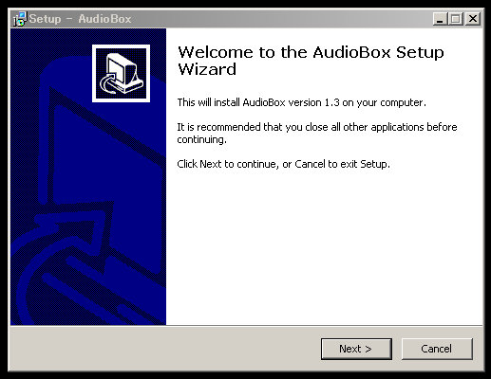Cancel the AudioBox setup
Viewport: 491px width, 379px height.
tap(437, 349)
